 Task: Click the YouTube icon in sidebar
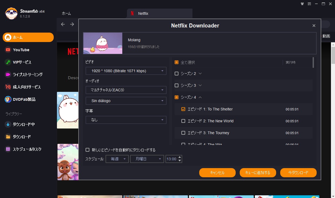pos(8,50)
